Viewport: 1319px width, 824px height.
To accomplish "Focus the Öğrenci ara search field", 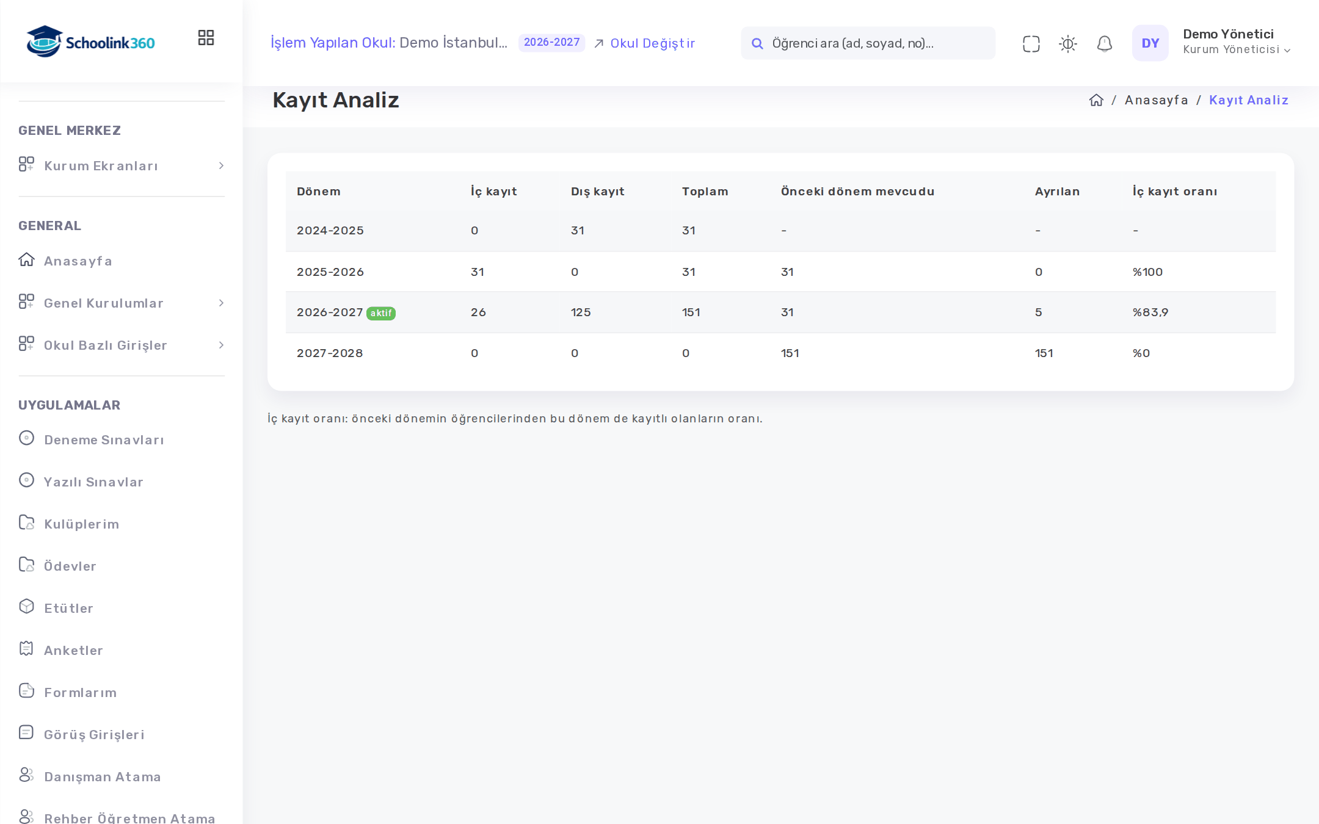I will click(x=868, y=43).
